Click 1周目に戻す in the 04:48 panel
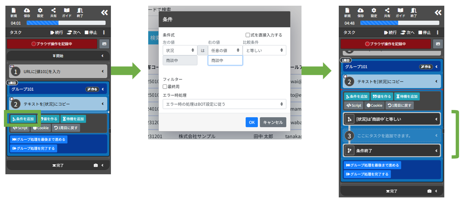The width and height of the screenshot is (465, 204). pos(400,105)
